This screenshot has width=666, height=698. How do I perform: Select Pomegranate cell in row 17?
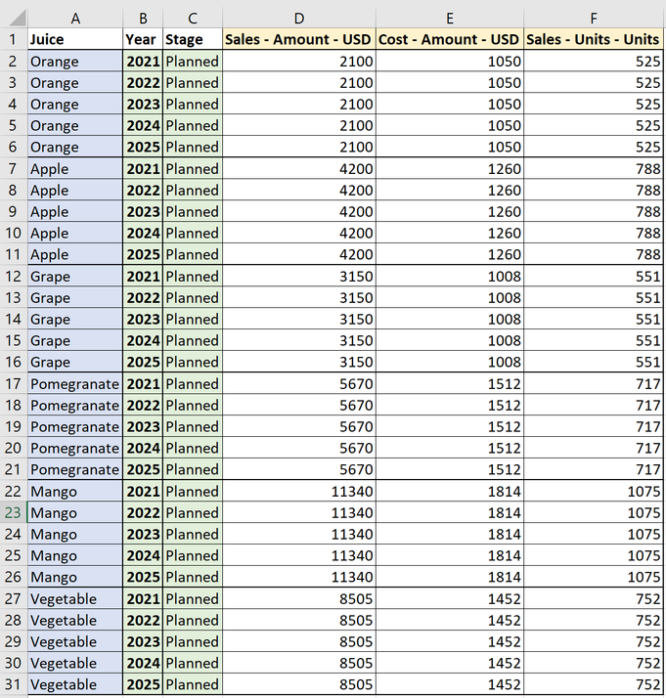75,384
